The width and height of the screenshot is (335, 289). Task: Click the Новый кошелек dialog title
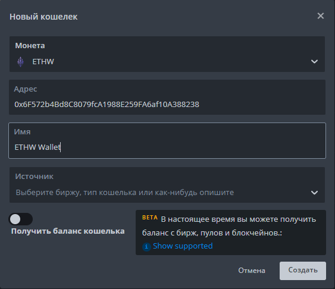43,17
